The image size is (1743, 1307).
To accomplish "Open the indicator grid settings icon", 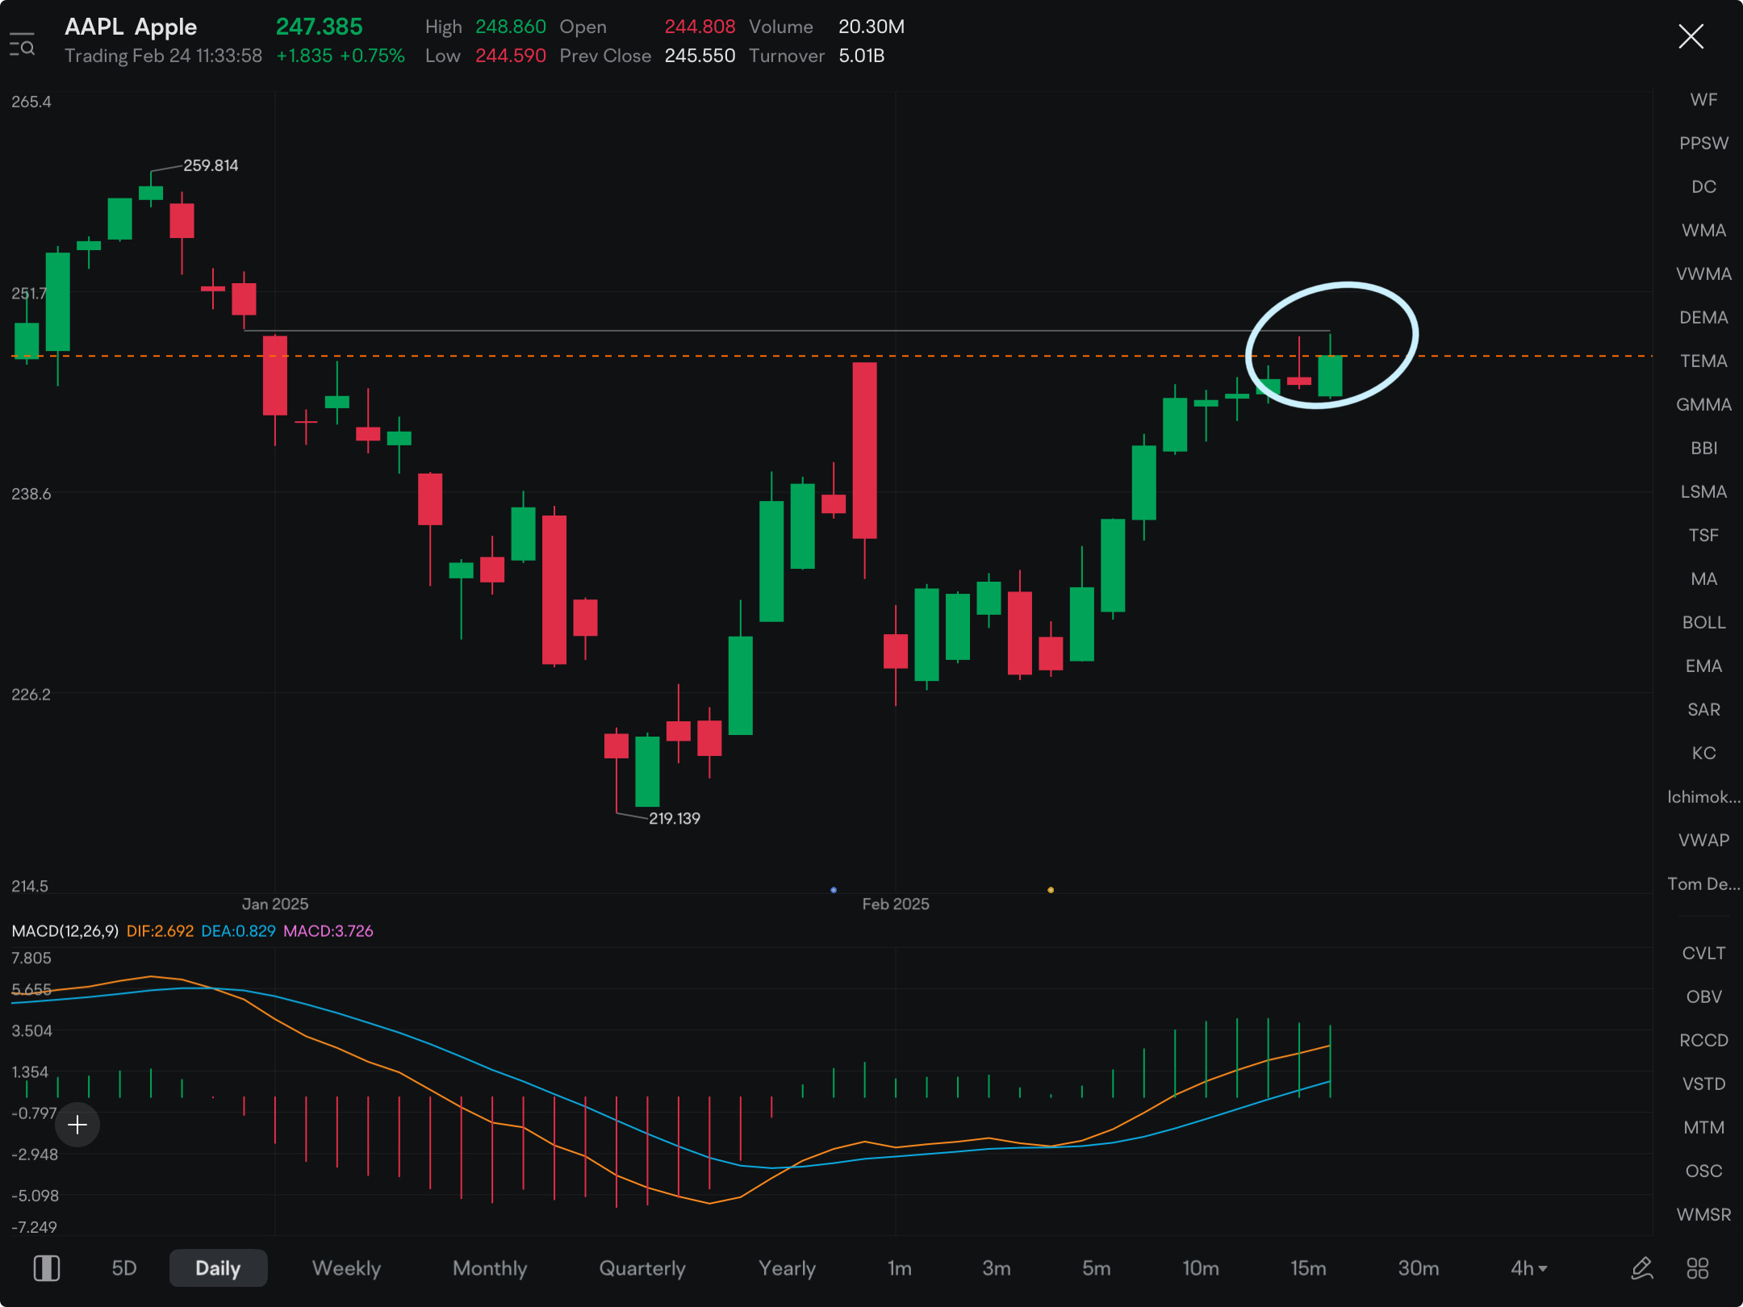I will pyautogui.click(x=1698, y=1268).
